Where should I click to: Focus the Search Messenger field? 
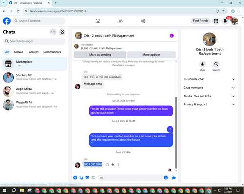pos(34,41)
